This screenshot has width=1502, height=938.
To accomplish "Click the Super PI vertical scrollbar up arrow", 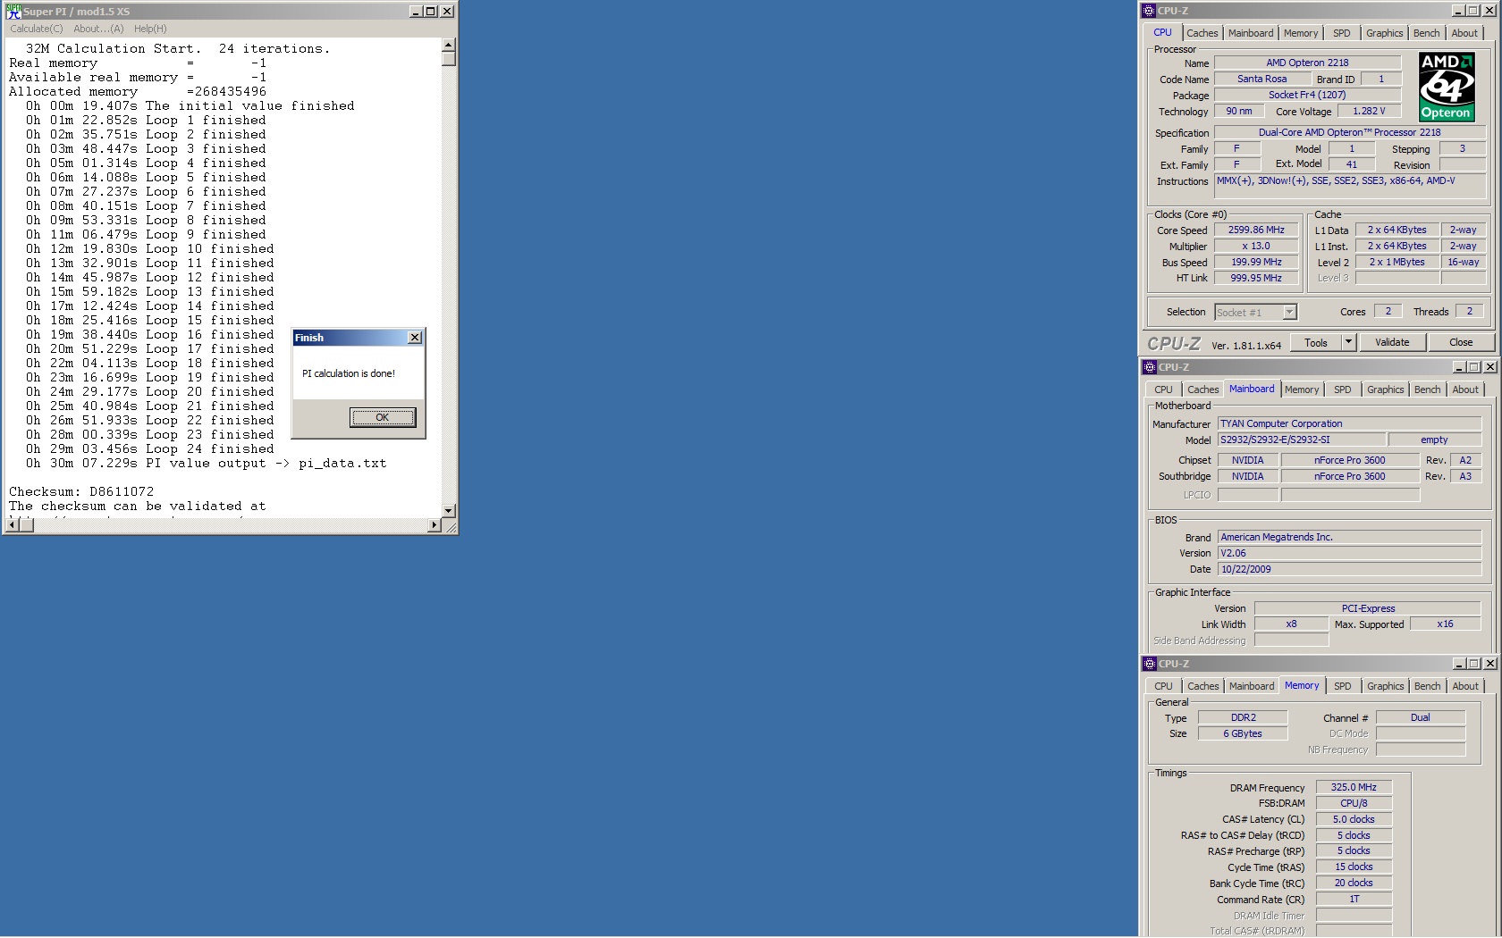I will (449, 45).
